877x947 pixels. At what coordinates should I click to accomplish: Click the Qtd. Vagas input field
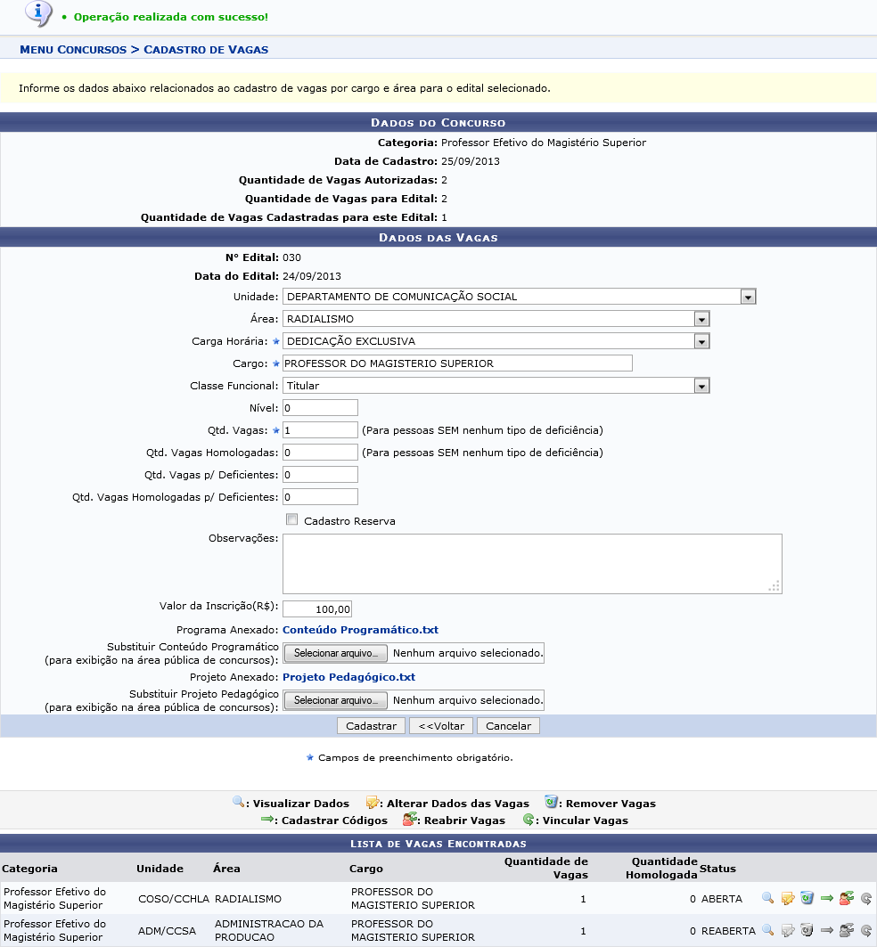tap(320, 430)
